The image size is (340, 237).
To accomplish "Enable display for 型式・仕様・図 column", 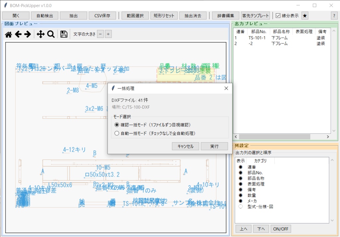I will pyautogui.click(x=240, y=206).
